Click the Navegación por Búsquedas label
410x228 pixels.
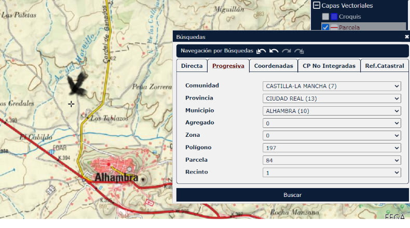pos(217,51)
